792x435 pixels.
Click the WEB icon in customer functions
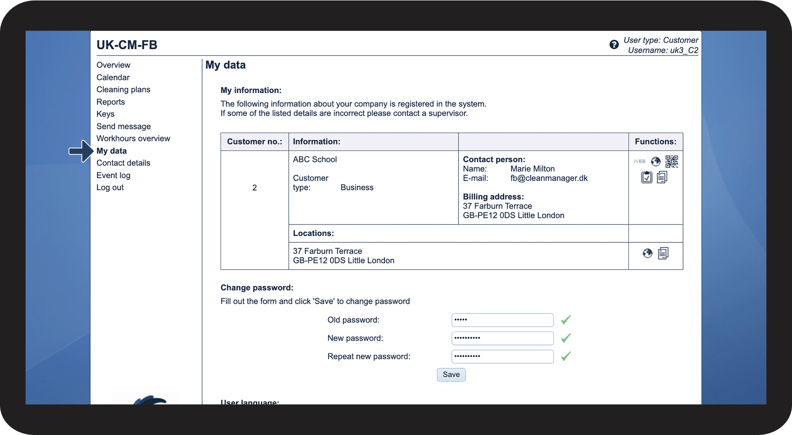(x=639, y=161)
